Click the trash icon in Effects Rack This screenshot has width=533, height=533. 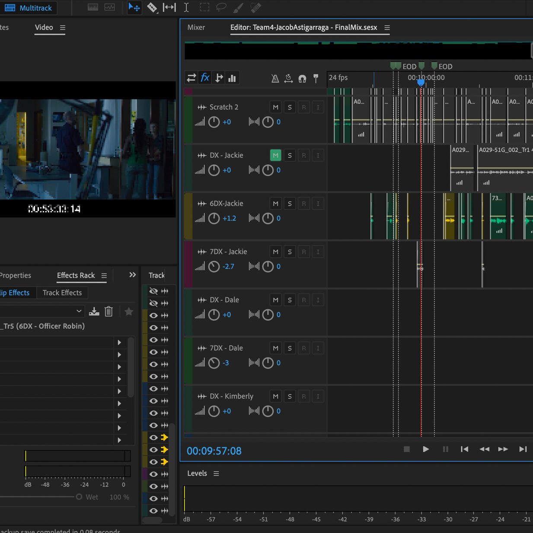tap(109, 311)
